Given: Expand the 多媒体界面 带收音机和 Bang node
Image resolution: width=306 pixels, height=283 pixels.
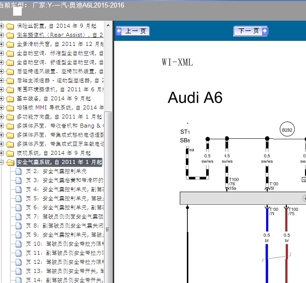Looking at the screenshot, I should click(x=2, y=126).
